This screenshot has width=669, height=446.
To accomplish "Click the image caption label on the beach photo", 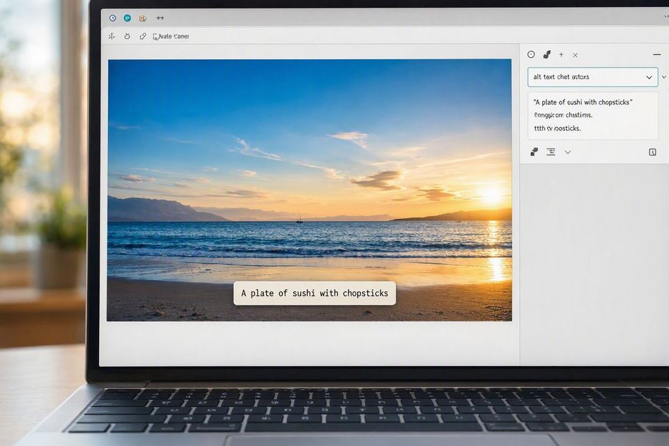I will point(314,293).
